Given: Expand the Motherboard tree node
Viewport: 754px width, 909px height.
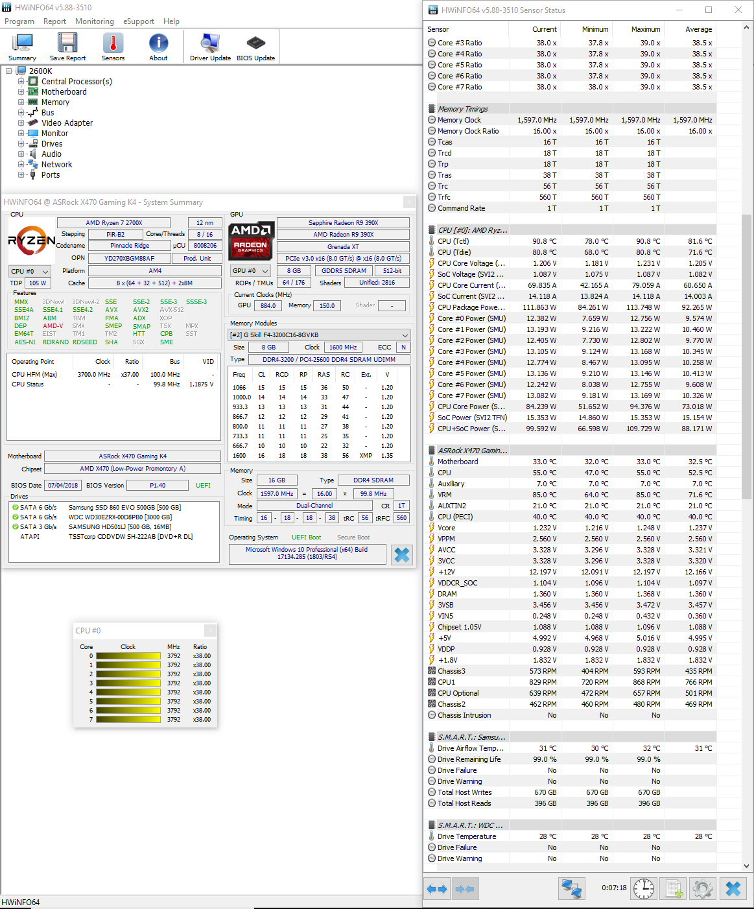Looking at the screenshot, I should (x=21, y=92).
